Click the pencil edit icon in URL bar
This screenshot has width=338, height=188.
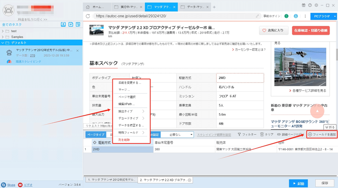click(257, 16)
